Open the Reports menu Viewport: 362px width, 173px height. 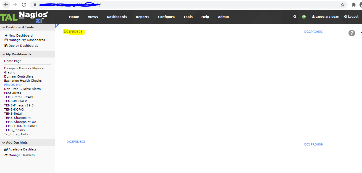pos(142,17)
